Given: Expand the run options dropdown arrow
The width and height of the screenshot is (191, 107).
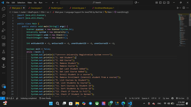Looking at the screenshot, I should coord(181,8).
